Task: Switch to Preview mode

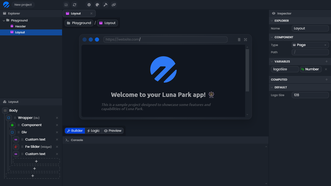Action: pyautogui.click(x=112, y=131)
